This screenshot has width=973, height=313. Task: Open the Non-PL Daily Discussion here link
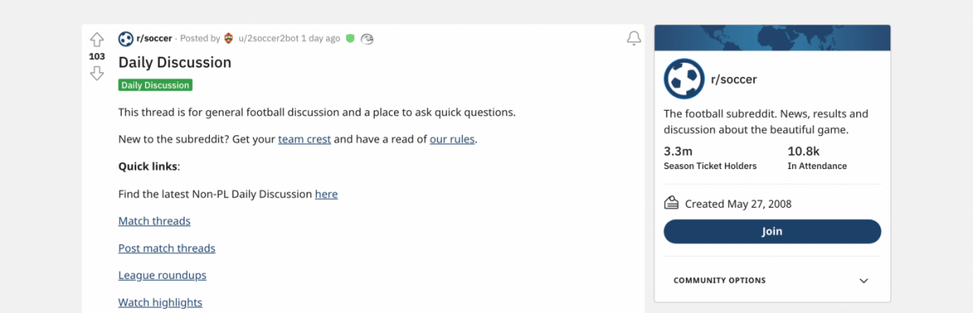326,194
